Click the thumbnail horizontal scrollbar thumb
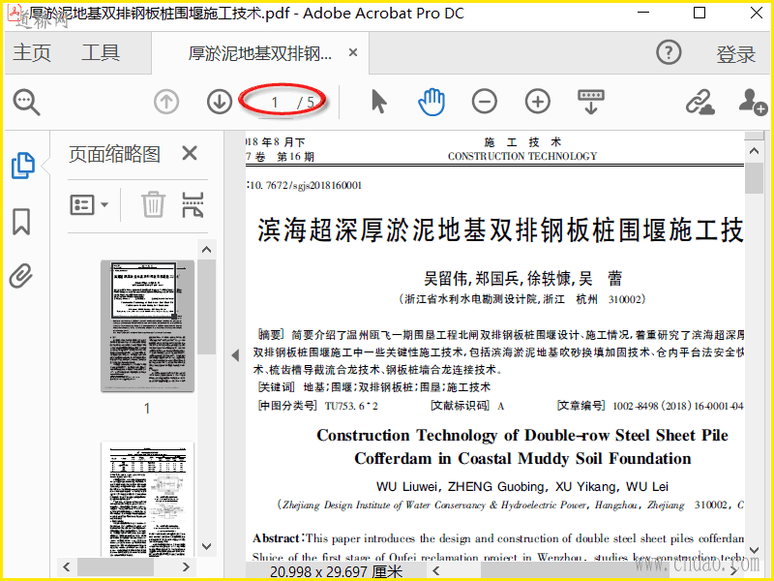Viewport: 774px width, 581px height. pos(115,566)
